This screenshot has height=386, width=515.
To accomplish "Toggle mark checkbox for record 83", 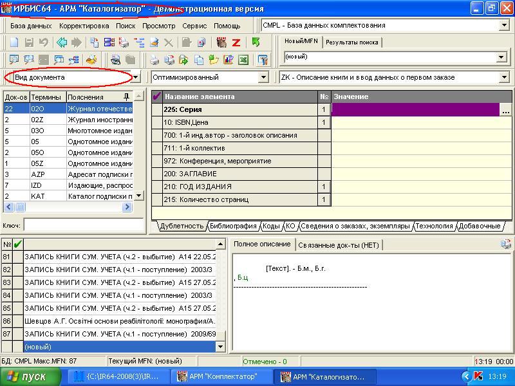I will tap(18, 282).
